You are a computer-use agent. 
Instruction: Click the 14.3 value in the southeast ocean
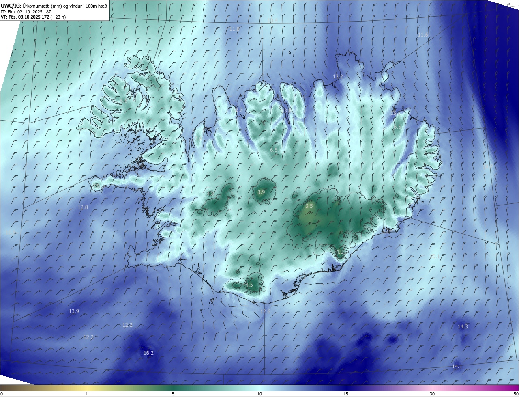pos(463,327)
